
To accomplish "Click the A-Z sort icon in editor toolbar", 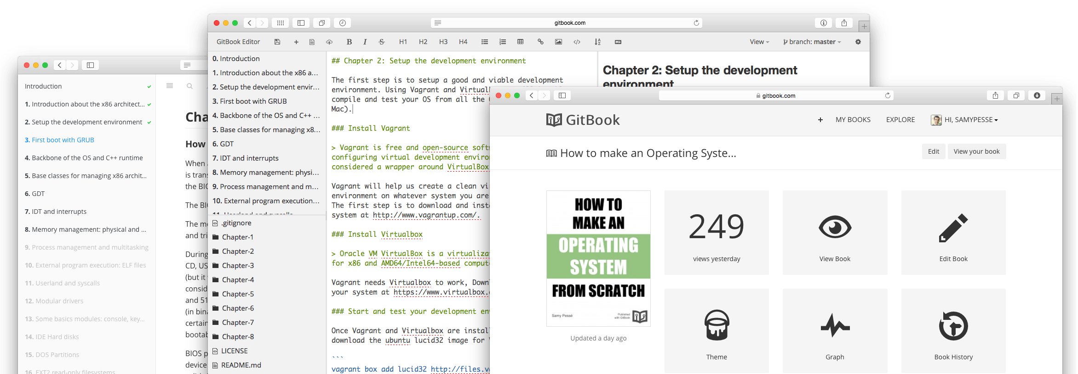I will 597,42.
